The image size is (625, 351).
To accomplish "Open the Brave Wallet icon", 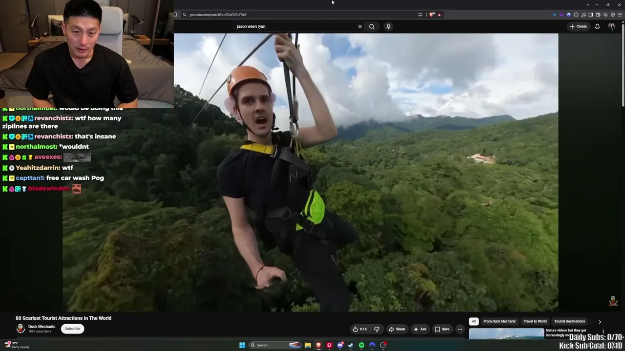I will coord(598,15).
